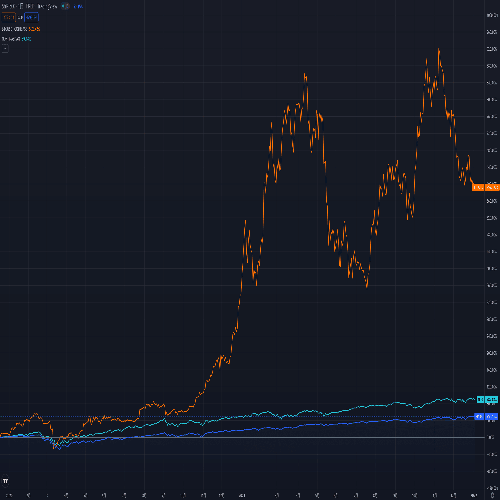
Task: Collapse the indicator legend with chevron button
Action: coord(5,49)
